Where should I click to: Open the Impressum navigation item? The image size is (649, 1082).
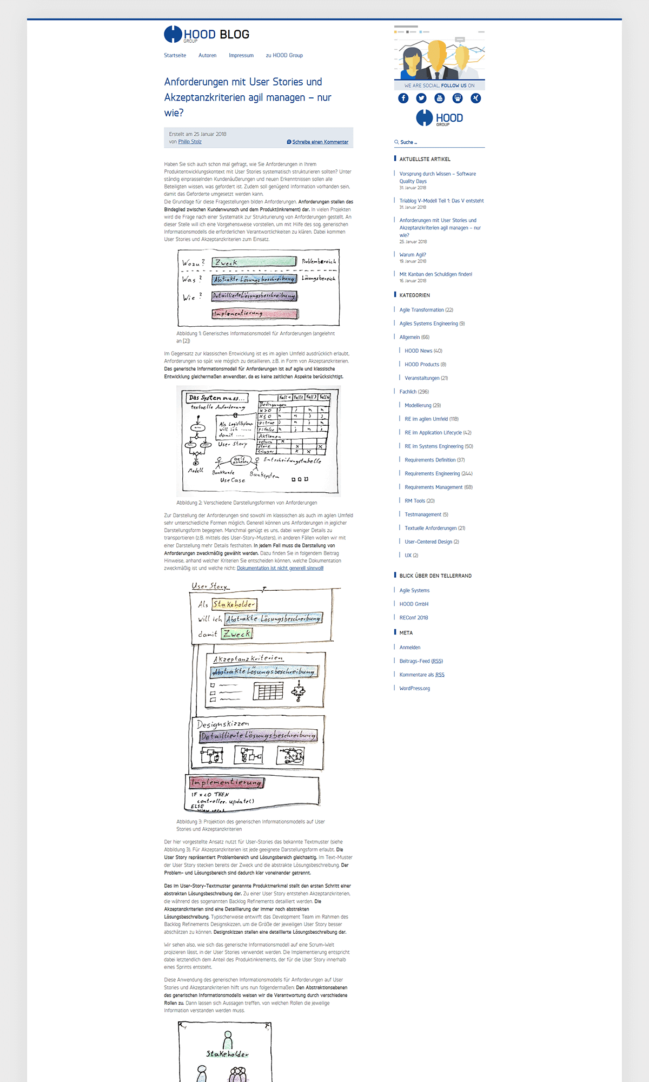[x=241, y=55]
